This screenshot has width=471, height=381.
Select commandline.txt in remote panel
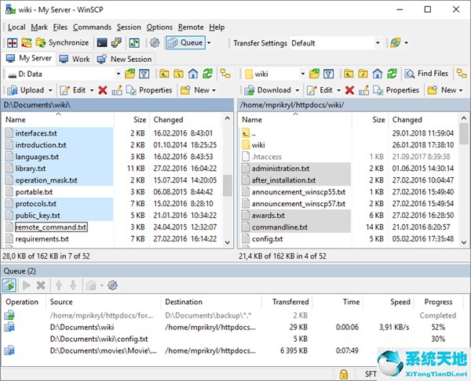click(x=279, y=227)
